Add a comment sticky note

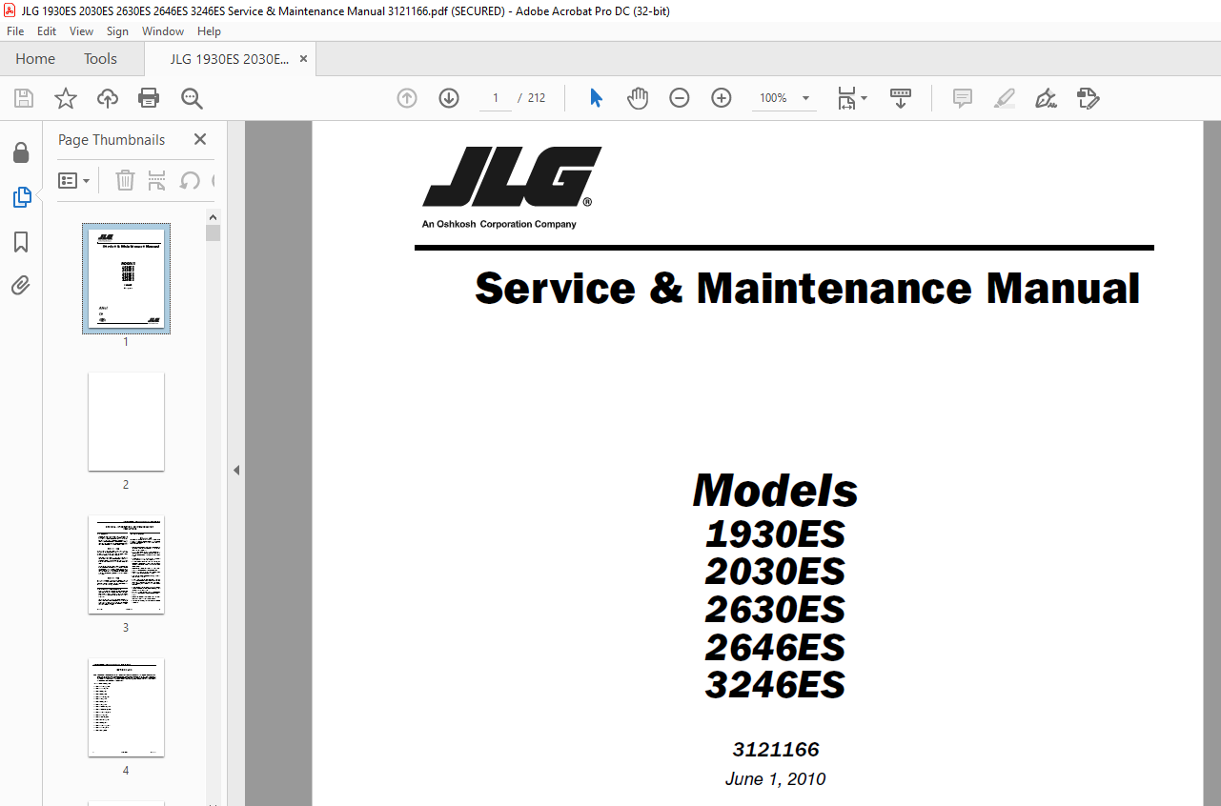(x=963, y=98)
